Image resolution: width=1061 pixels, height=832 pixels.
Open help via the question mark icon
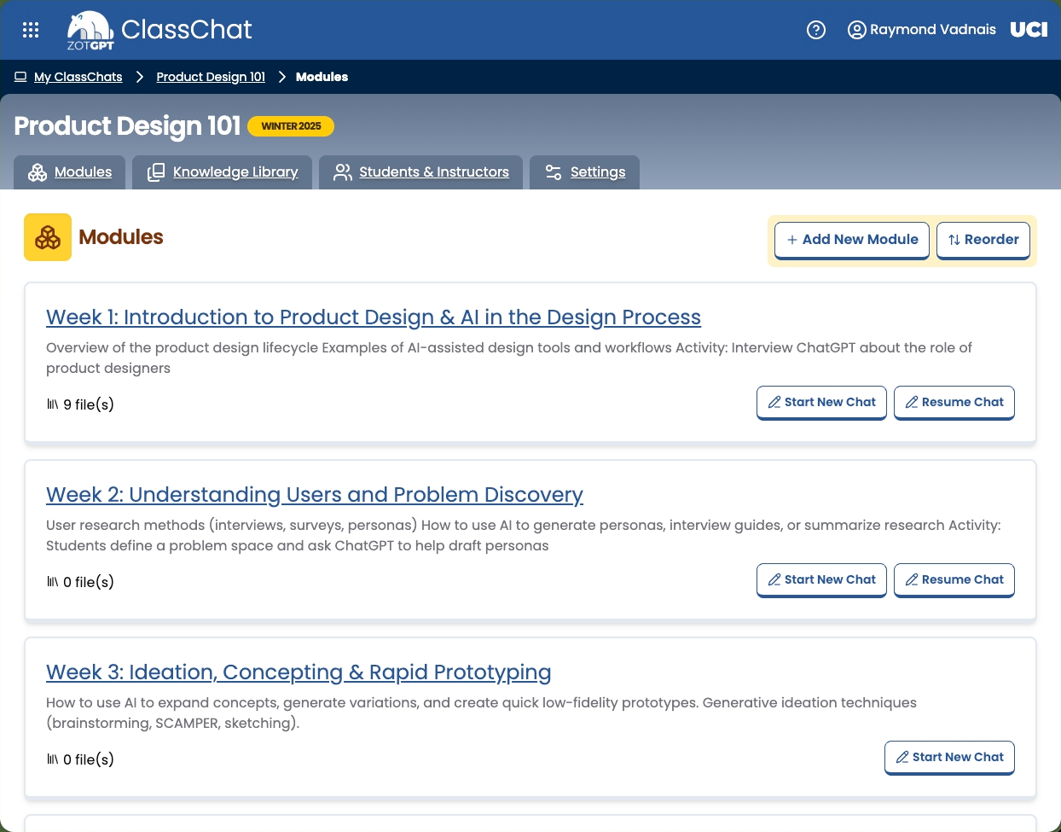click(816, 30)
